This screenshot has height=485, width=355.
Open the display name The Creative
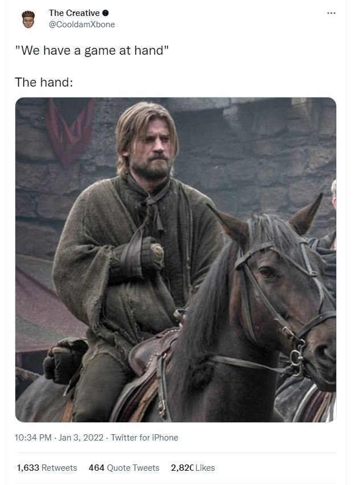tap(74, 13)
